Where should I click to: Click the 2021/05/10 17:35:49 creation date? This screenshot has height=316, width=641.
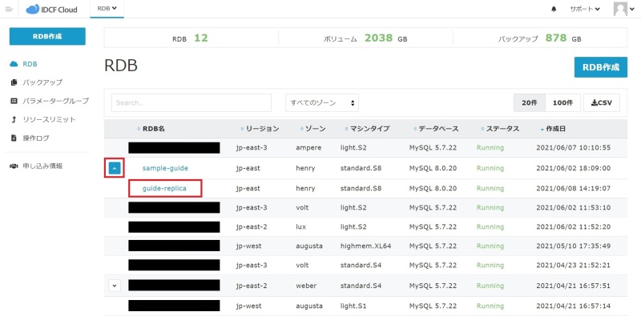(573, 246)
